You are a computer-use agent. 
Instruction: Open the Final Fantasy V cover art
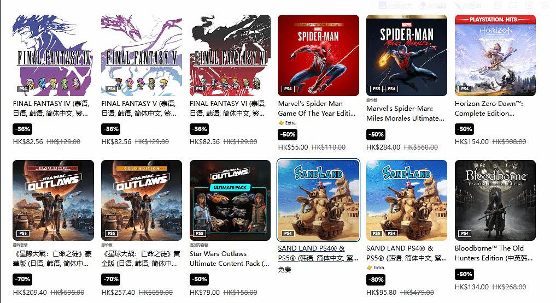[142, 55]
